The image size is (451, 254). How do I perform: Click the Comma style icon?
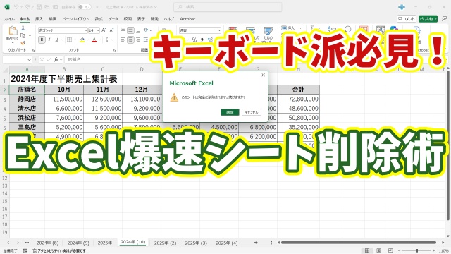[x=202, y=40]
